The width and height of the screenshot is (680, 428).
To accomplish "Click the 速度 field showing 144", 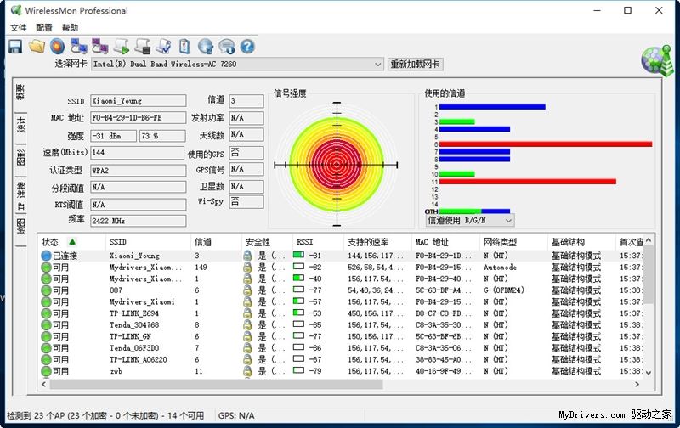I will [138, 153].
